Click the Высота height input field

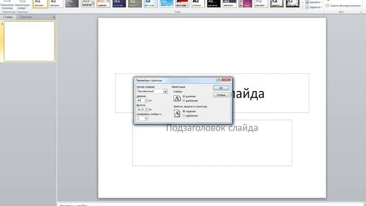click(x=141, y=109)
